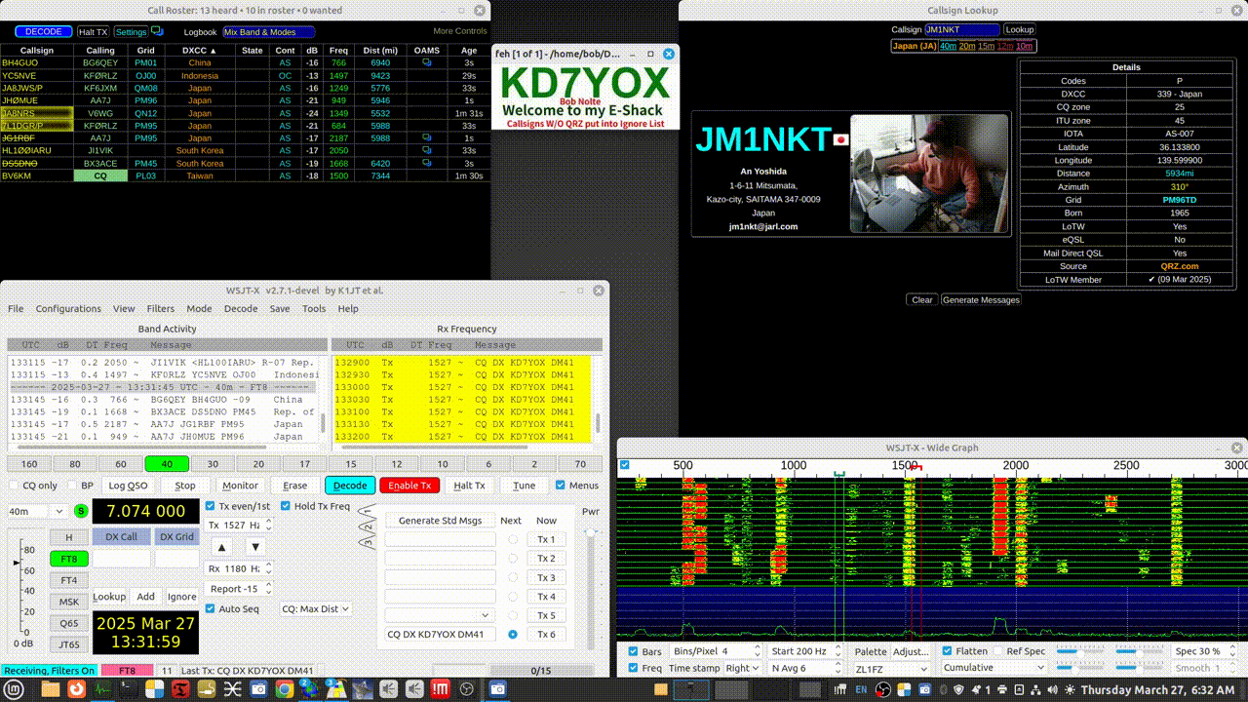
Task: Click the up arrow Tx frequency button
Action: pyautogui.click(x=221, y=547)
